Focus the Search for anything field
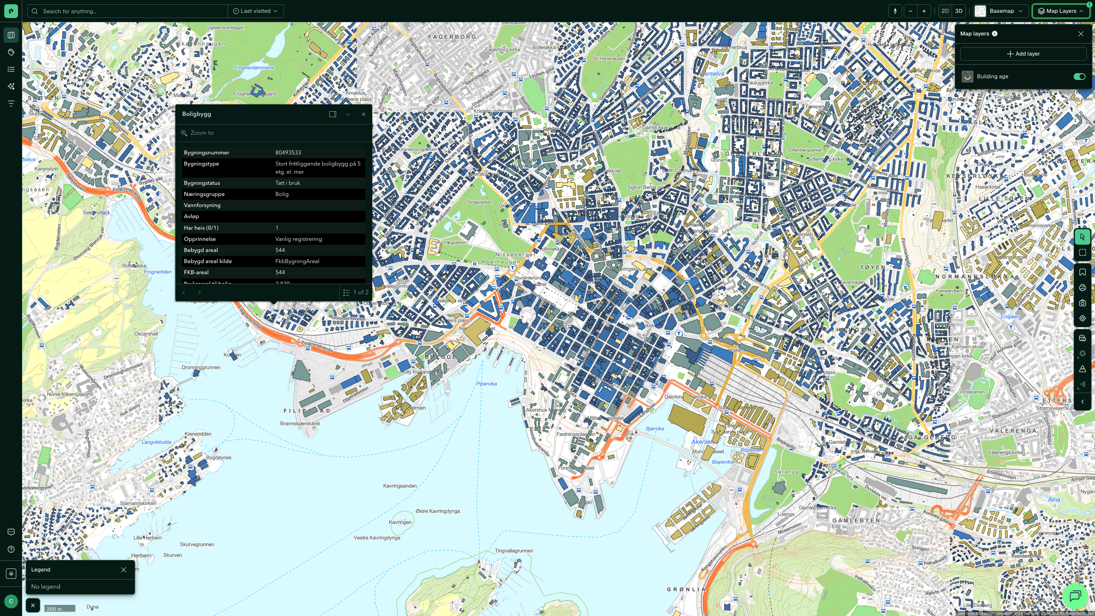 tap(128, 11)
